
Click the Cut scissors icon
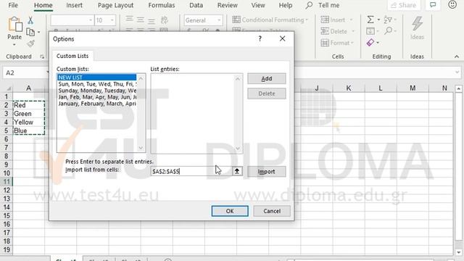pyautogui.click(x=30, y=20)
